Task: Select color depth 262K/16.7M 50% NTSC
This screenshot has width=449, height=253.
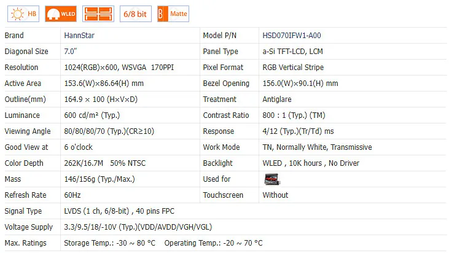Action: (105, 163)
